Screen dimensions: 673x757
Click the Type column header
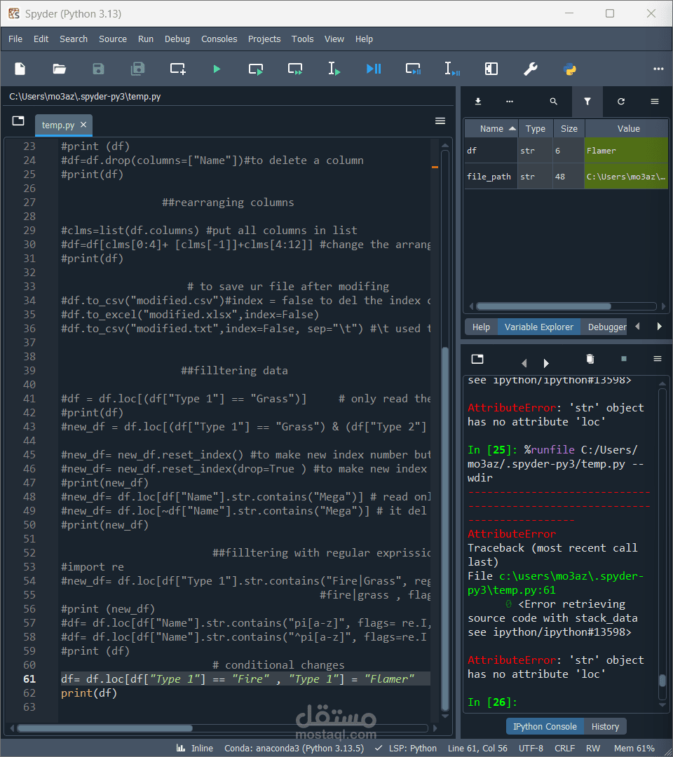click(536, 129)
